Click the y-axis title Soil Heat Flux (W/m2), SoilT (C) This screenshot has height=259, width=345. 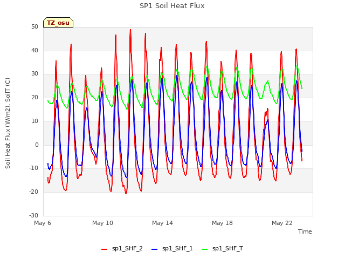[x=8, y=123]
